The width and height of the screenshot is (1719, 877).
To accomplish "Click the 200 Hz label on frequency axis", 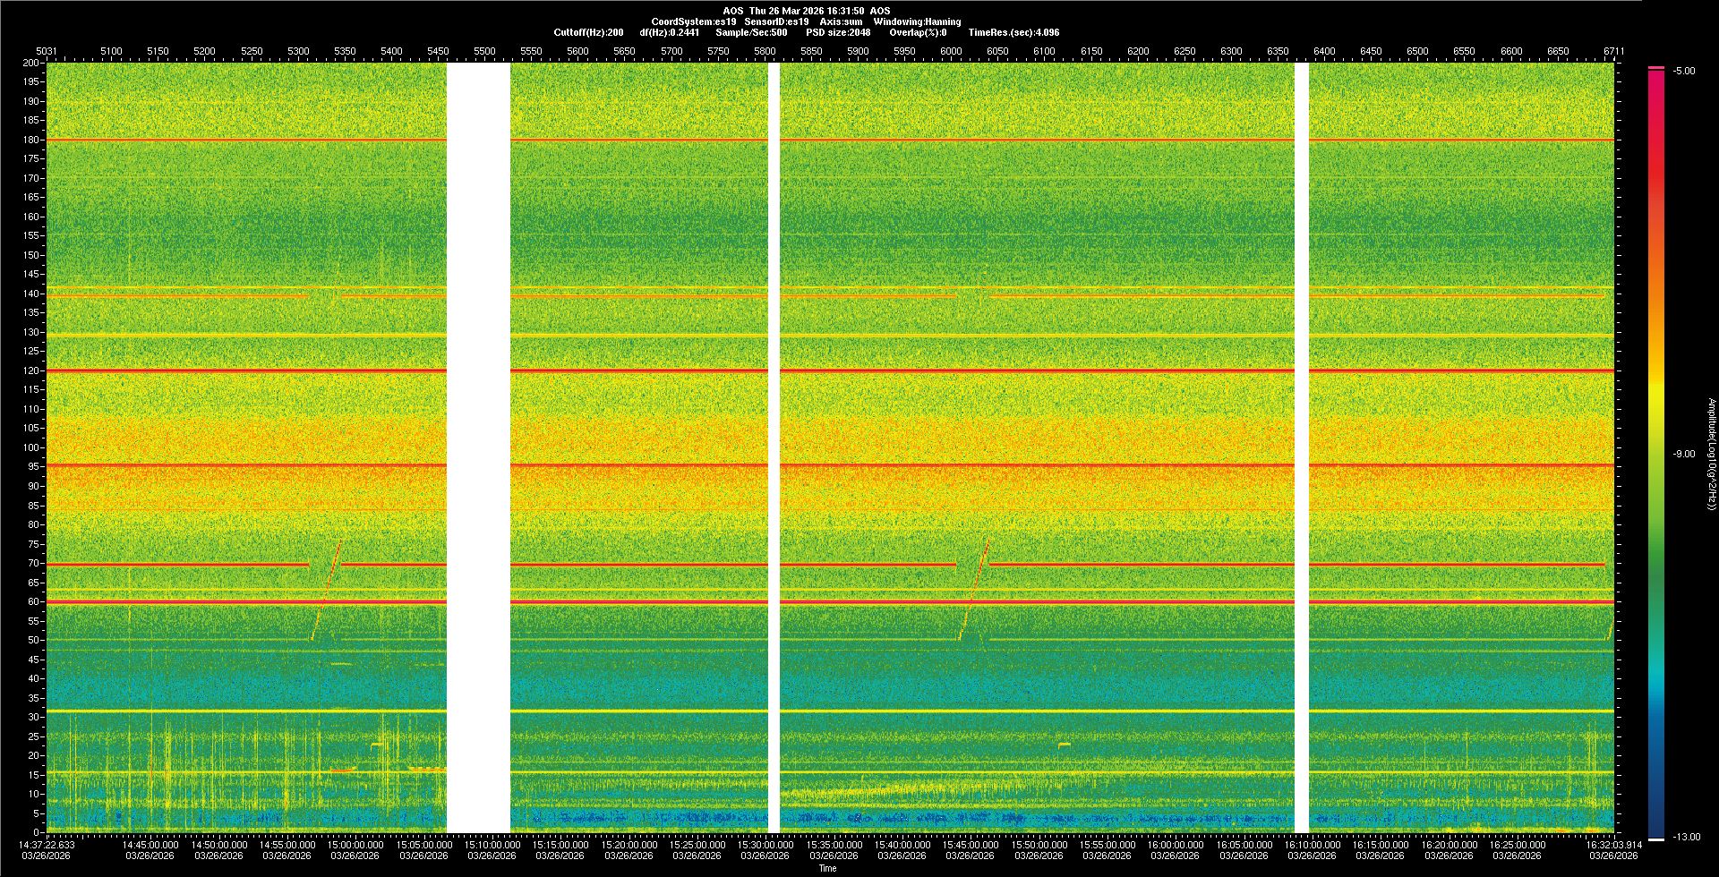I will pos(31,63).
